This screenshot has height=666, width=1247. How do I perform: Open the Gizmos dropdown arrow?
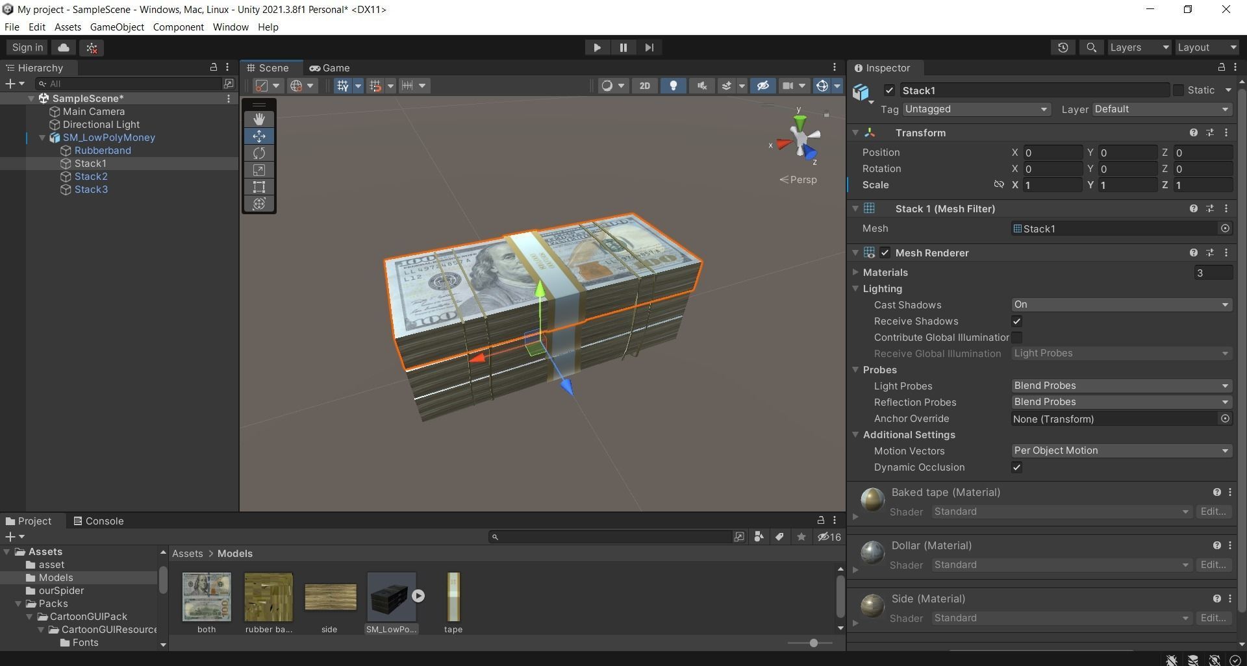pos(837,86)
